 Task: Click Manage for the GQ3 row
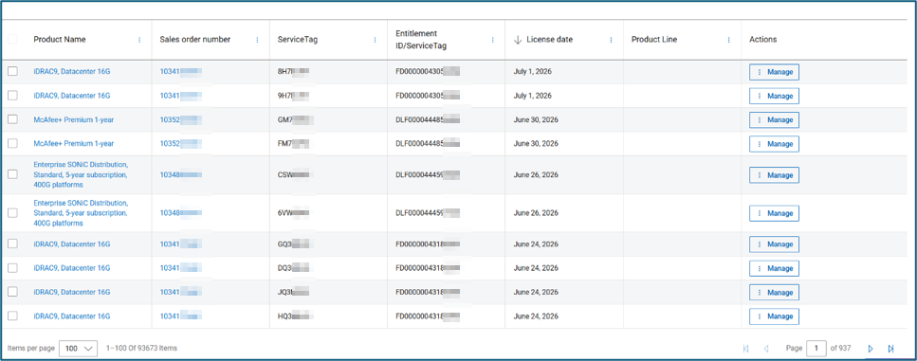[775, 244]
